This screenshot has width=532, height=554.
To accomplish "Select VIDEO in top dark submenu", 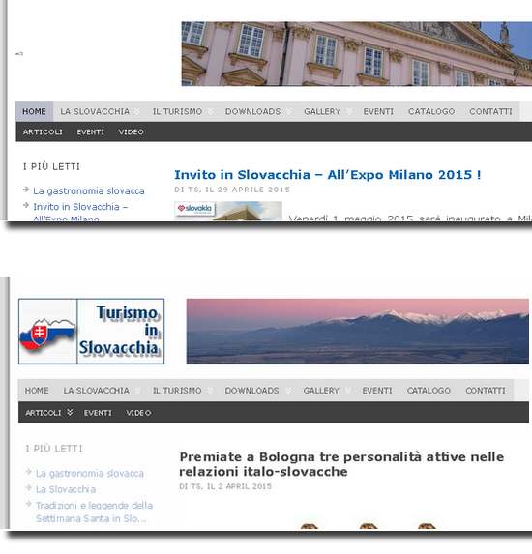I will click(x=132, y=132).
